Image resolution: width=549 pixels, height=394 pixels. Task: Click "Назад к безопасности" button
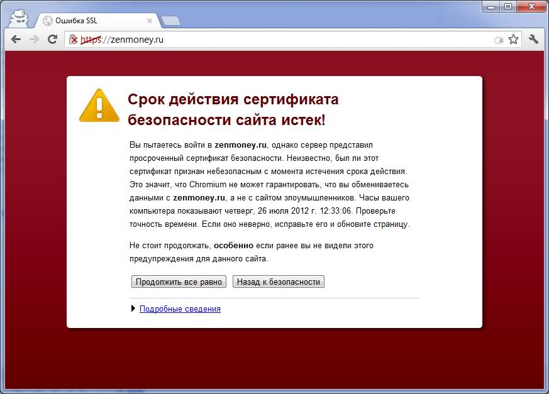279,282
